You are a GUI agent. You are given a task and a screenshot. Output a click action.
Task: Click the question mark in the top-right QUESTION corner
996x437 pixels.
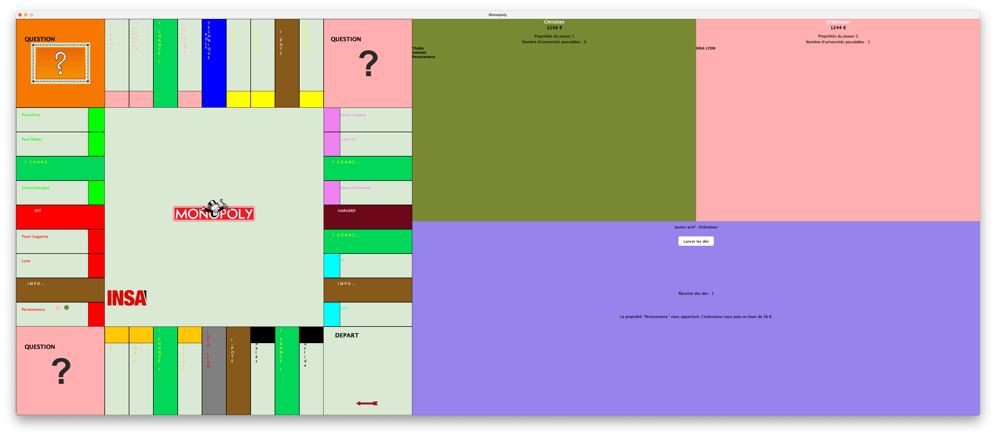pyautogui.click(x=368, y=64)
